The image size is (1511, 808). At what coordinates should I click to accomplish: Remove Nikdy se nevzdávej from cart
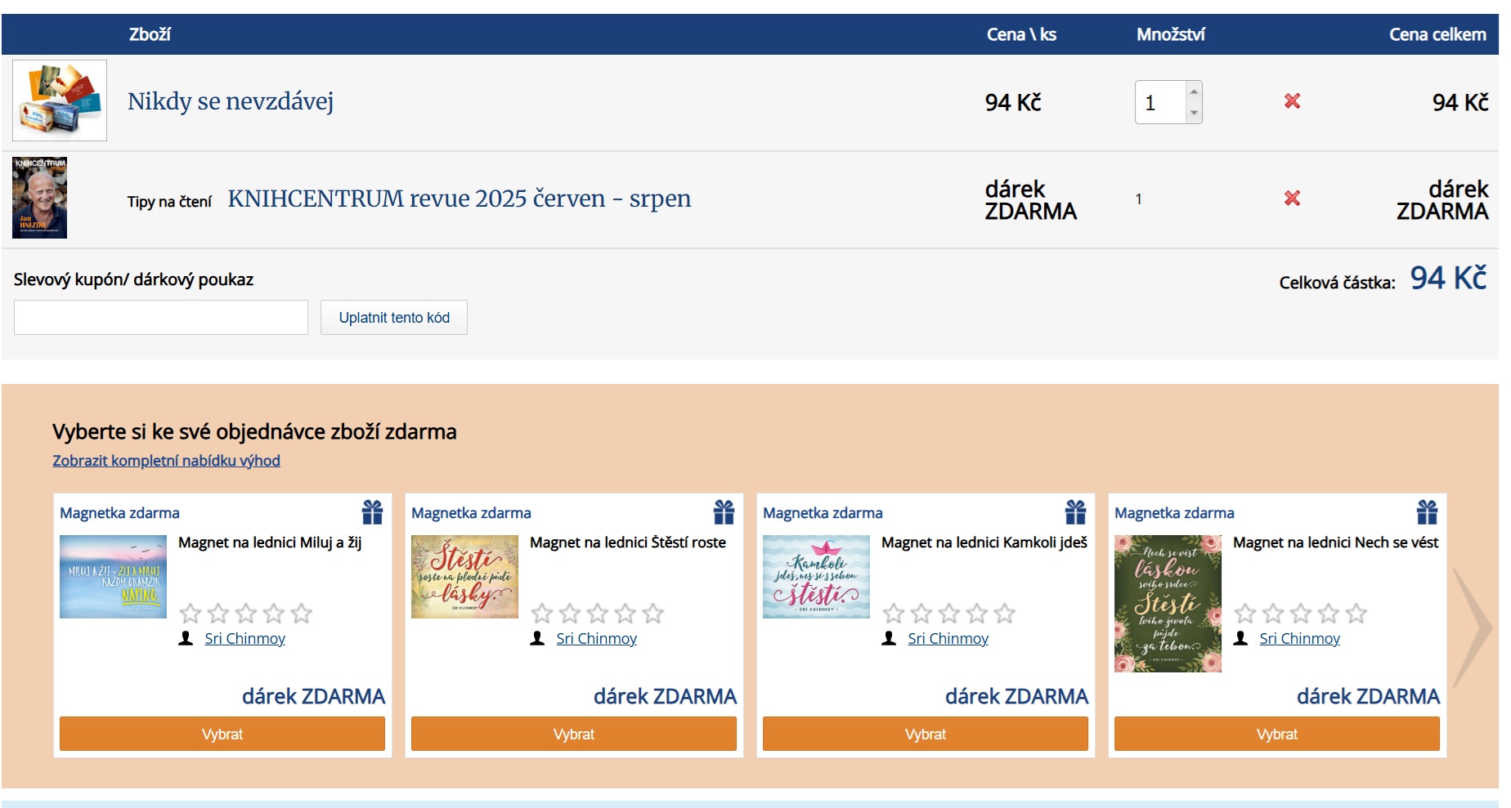coord(1292,101)
